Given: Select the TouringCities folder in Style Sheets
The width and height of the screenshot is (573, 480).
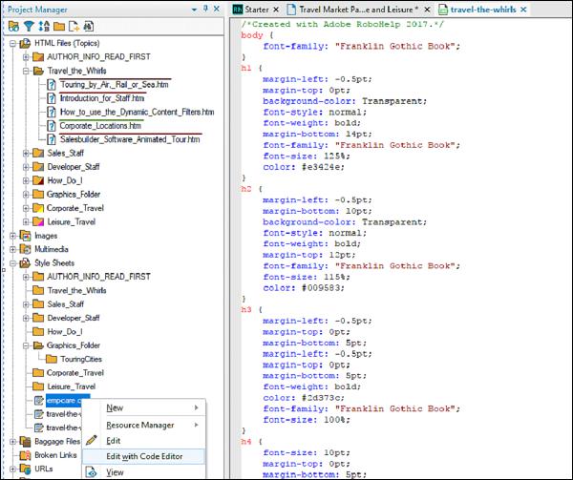Looking at the screenshot, I should click(83, 359).
